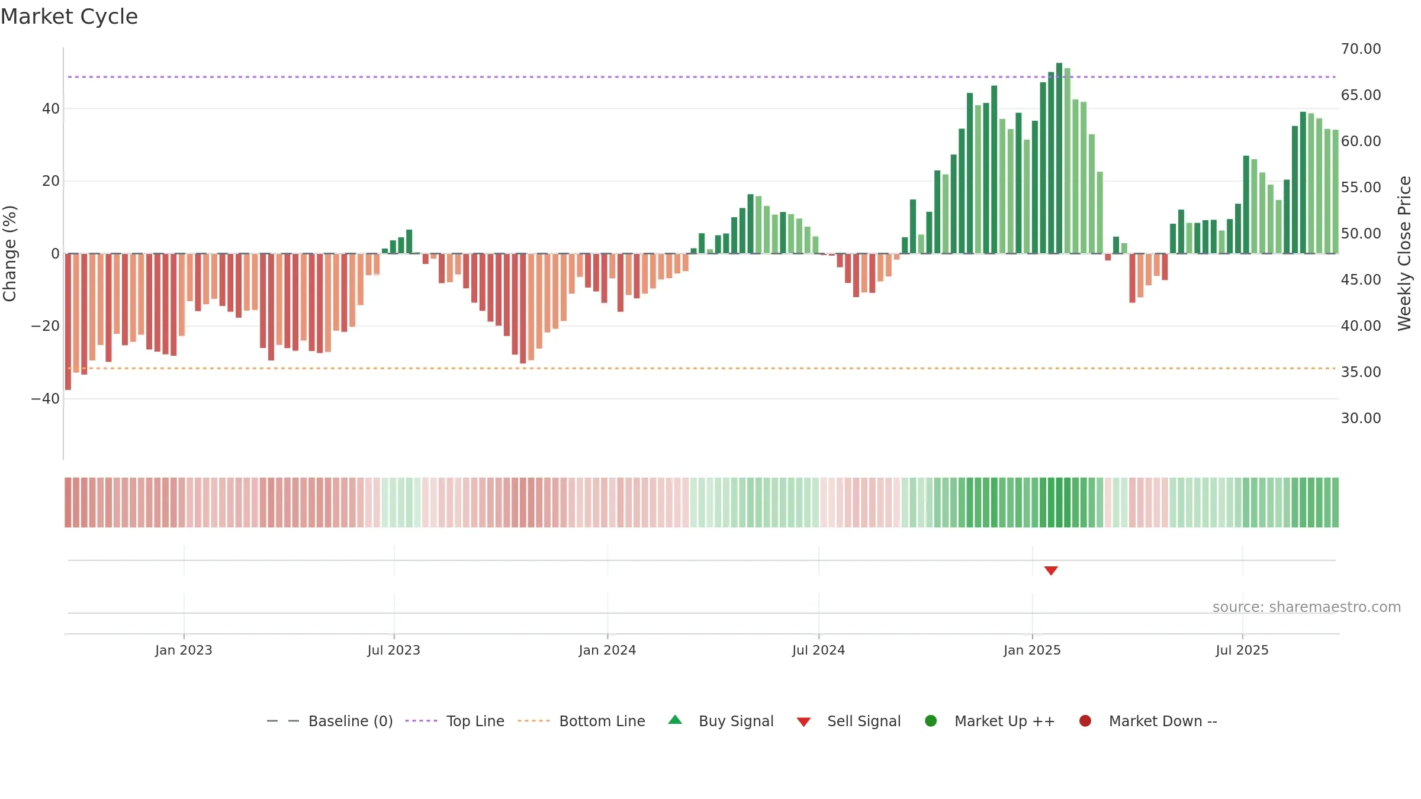Viewport: 1421px width, 799px height.
Task: Click the red Sell Signal marker near Jan 2025
Action: pos(1051,571)
